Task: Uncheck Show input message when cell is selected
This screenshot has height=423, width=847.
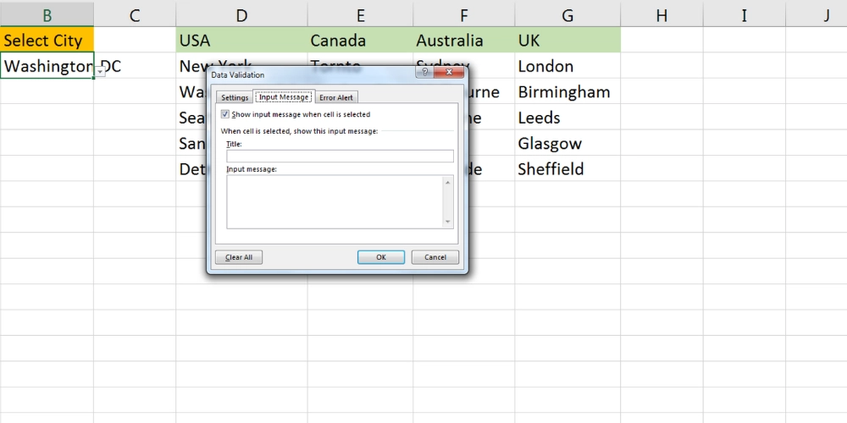Action: click(225, 114)
